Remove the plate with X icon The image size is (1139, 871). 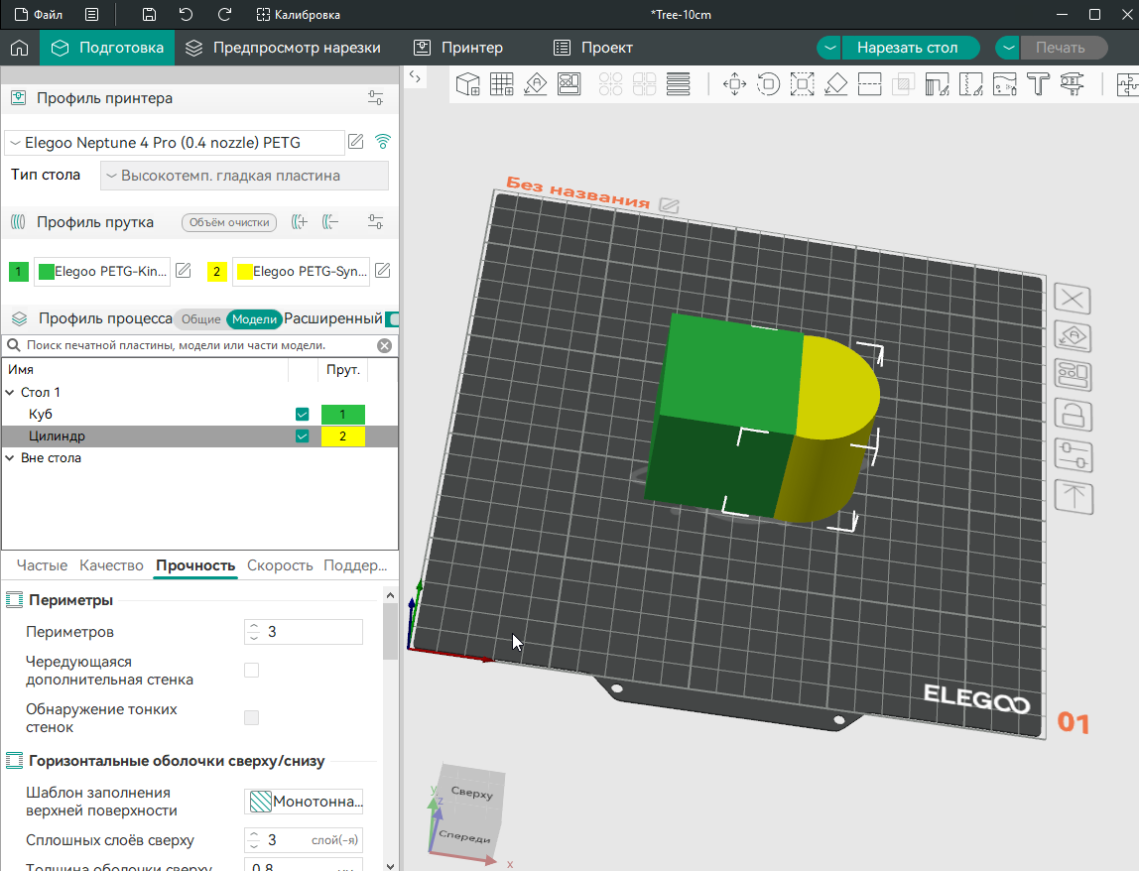[x=1073, y=299]
